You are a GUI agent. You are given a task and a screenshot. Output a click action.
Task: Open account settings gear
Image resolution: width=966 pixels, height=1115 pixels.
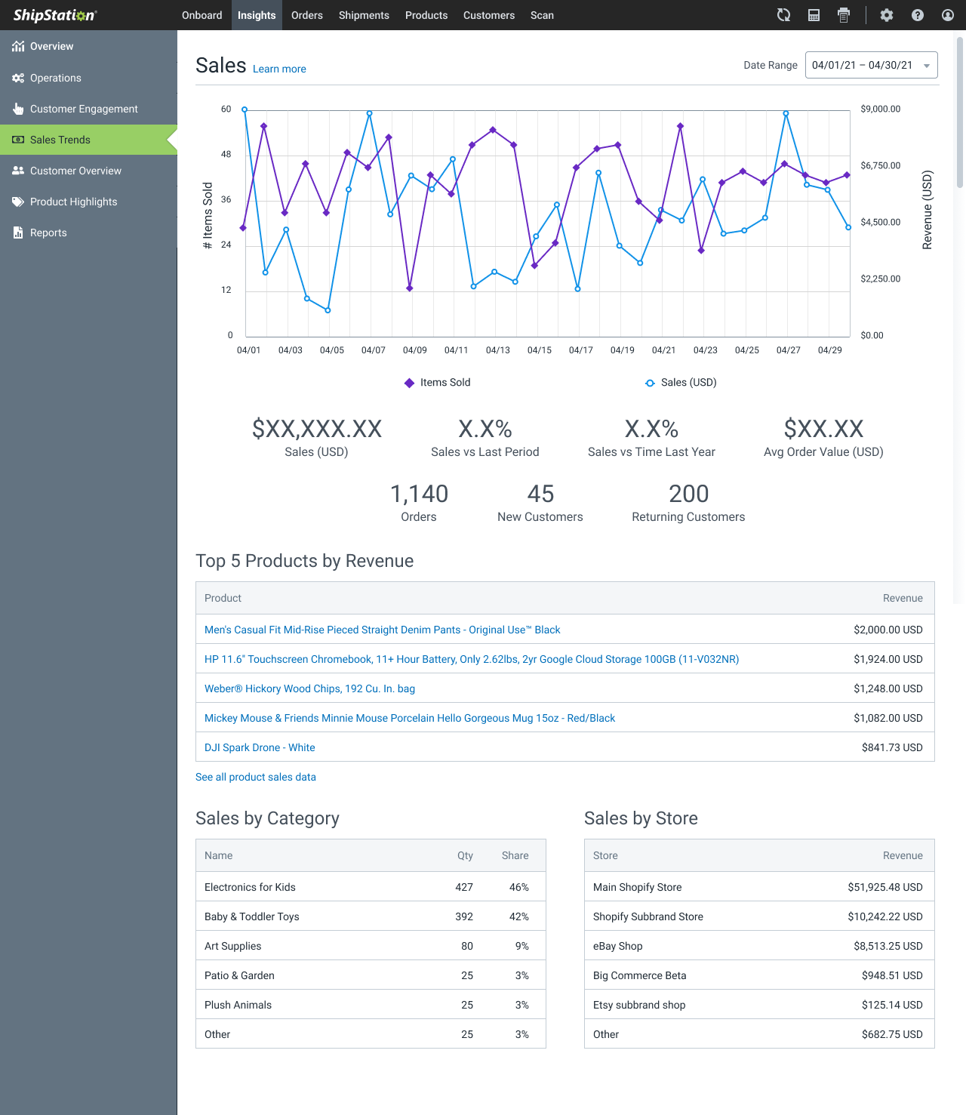(x=887, y=15)
